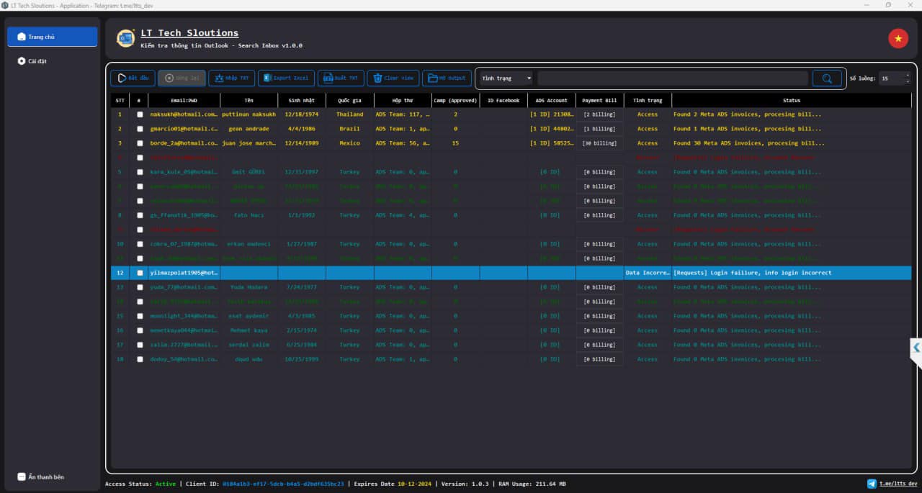Image resolution: width=922 pixels, height=493 pixels.
Task: Click the Client ID value in status bar
Action: (283, 484)
